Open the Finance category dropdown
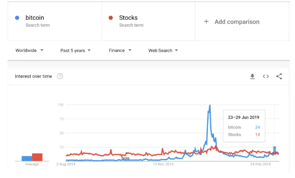 (120, 50)
